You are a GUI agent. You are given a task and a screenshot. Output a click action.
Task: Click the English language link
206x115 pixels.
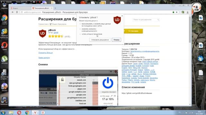125,68
